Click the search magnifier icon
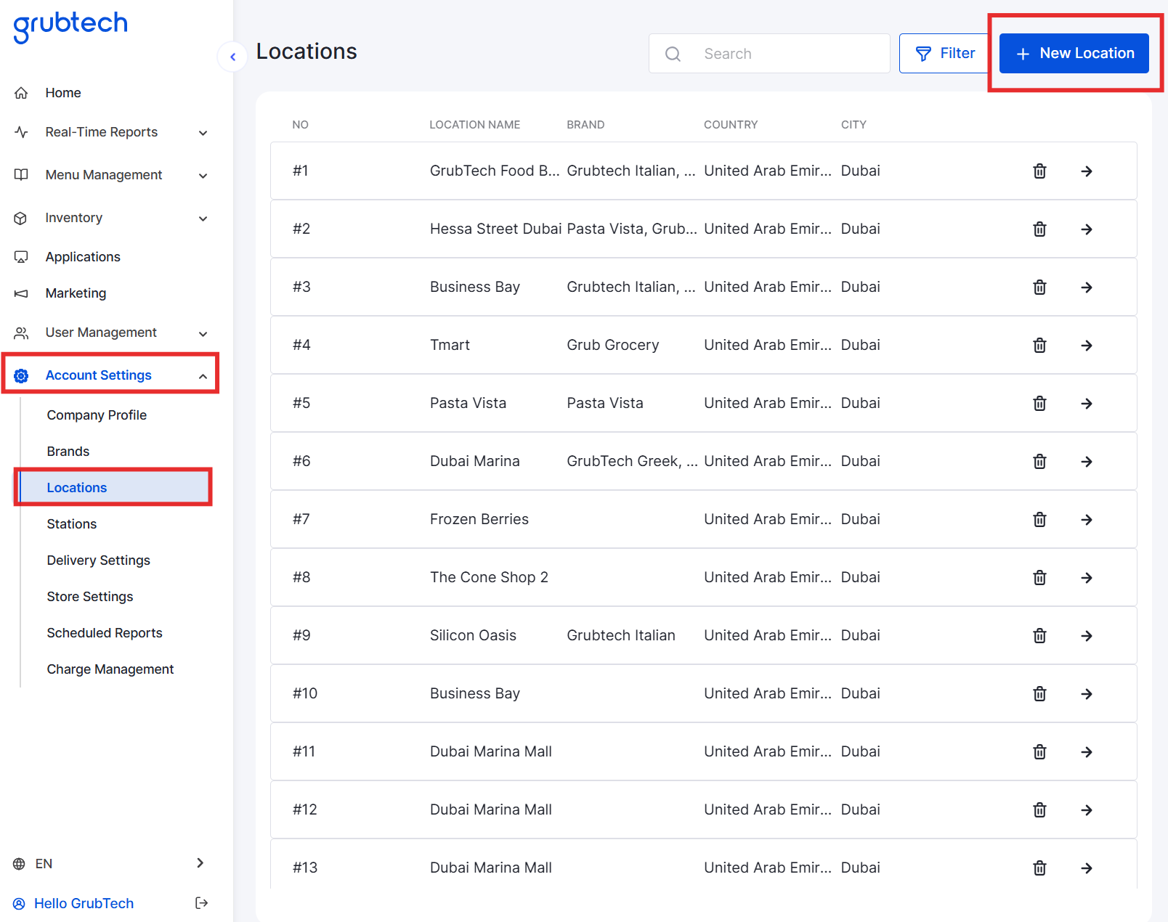 click(673, 53)
